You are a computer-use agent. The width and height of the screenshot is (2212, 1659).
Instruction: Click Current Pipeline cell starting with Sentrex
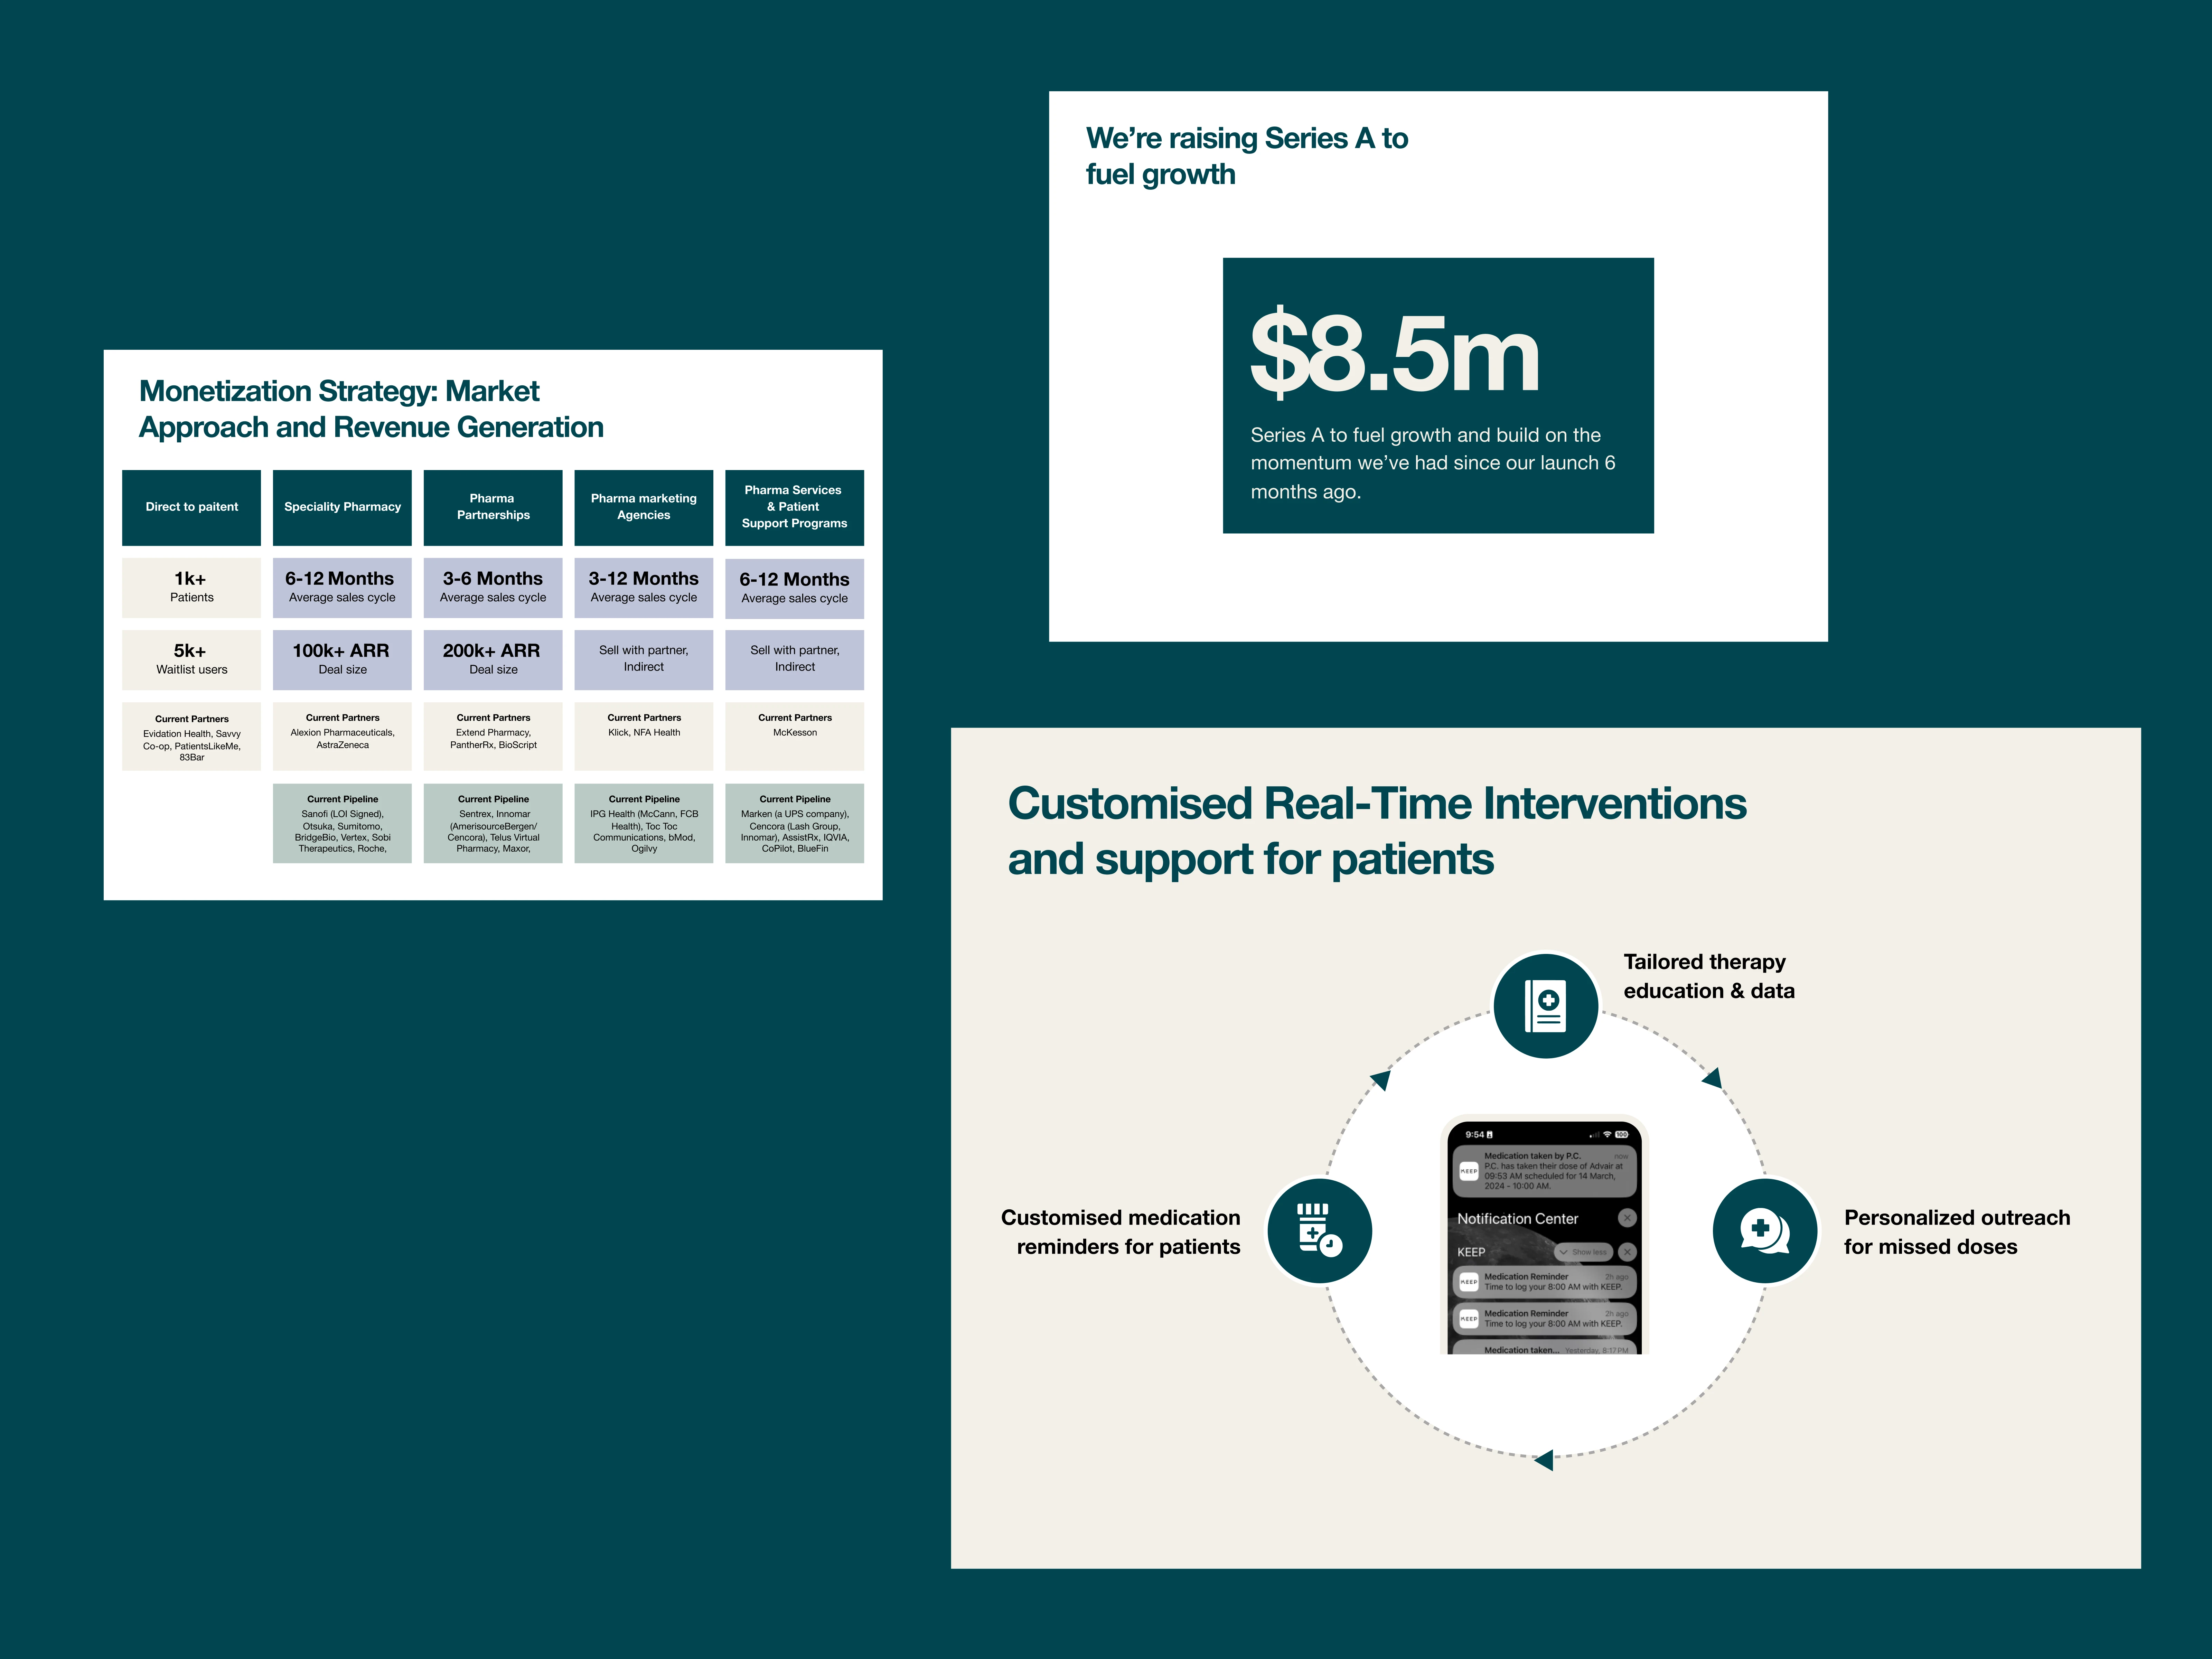(493, 823)
